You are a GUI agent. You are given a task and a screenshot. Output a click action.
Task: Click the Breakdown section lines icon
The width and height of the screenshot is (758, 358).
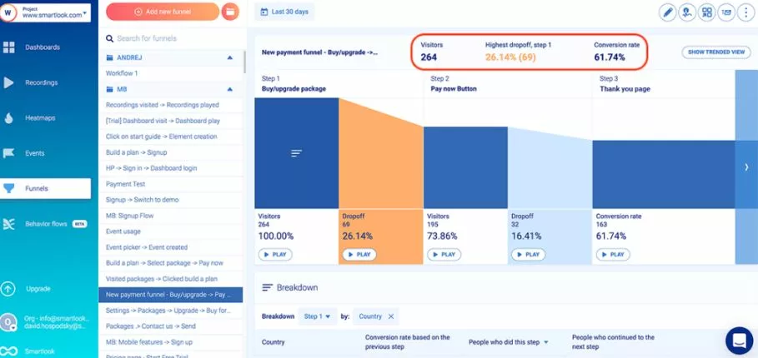[x=268, y=287]
